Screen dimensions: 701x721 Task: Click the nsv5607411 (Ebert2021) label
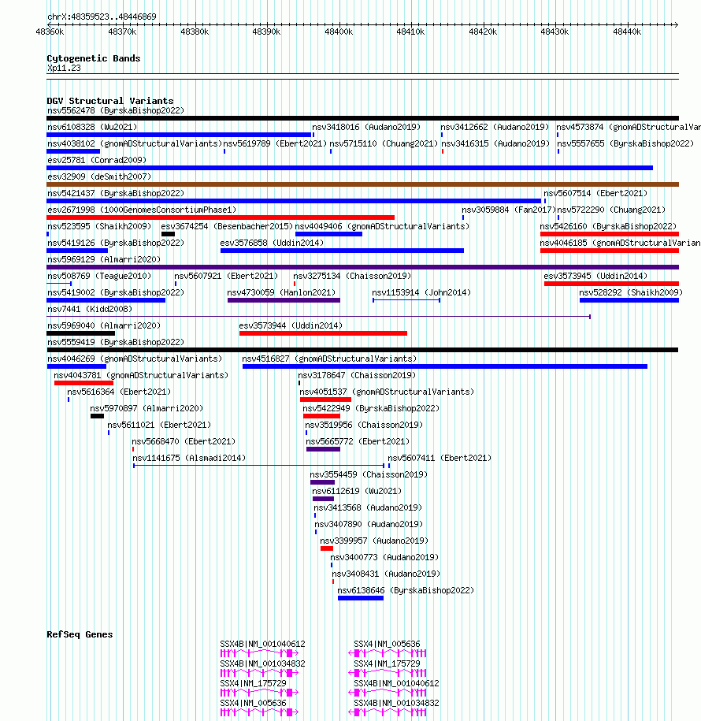[440, 459]
